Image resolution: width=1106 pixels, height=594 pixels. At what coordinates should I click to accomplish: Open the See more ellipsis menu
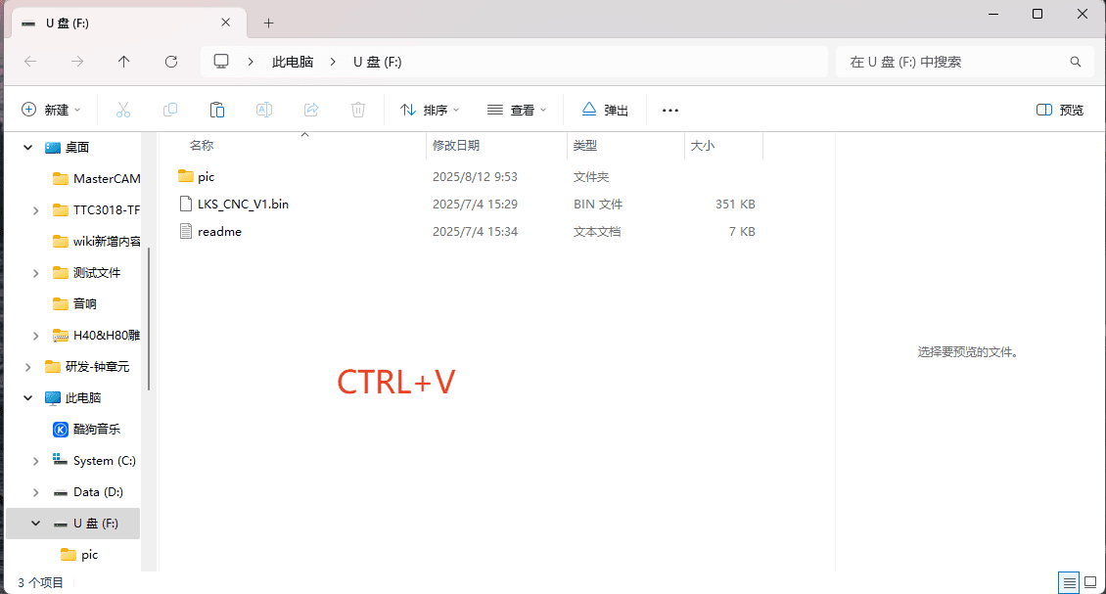coord(670,110)
